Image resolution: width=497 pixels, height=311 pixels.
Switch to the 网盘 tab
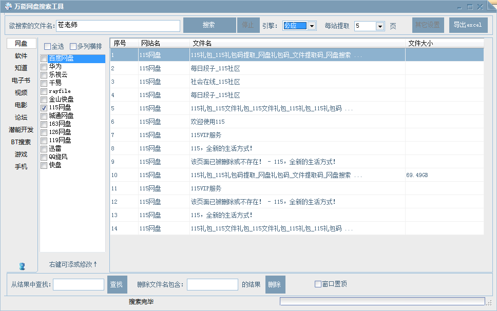click(21, 44)
